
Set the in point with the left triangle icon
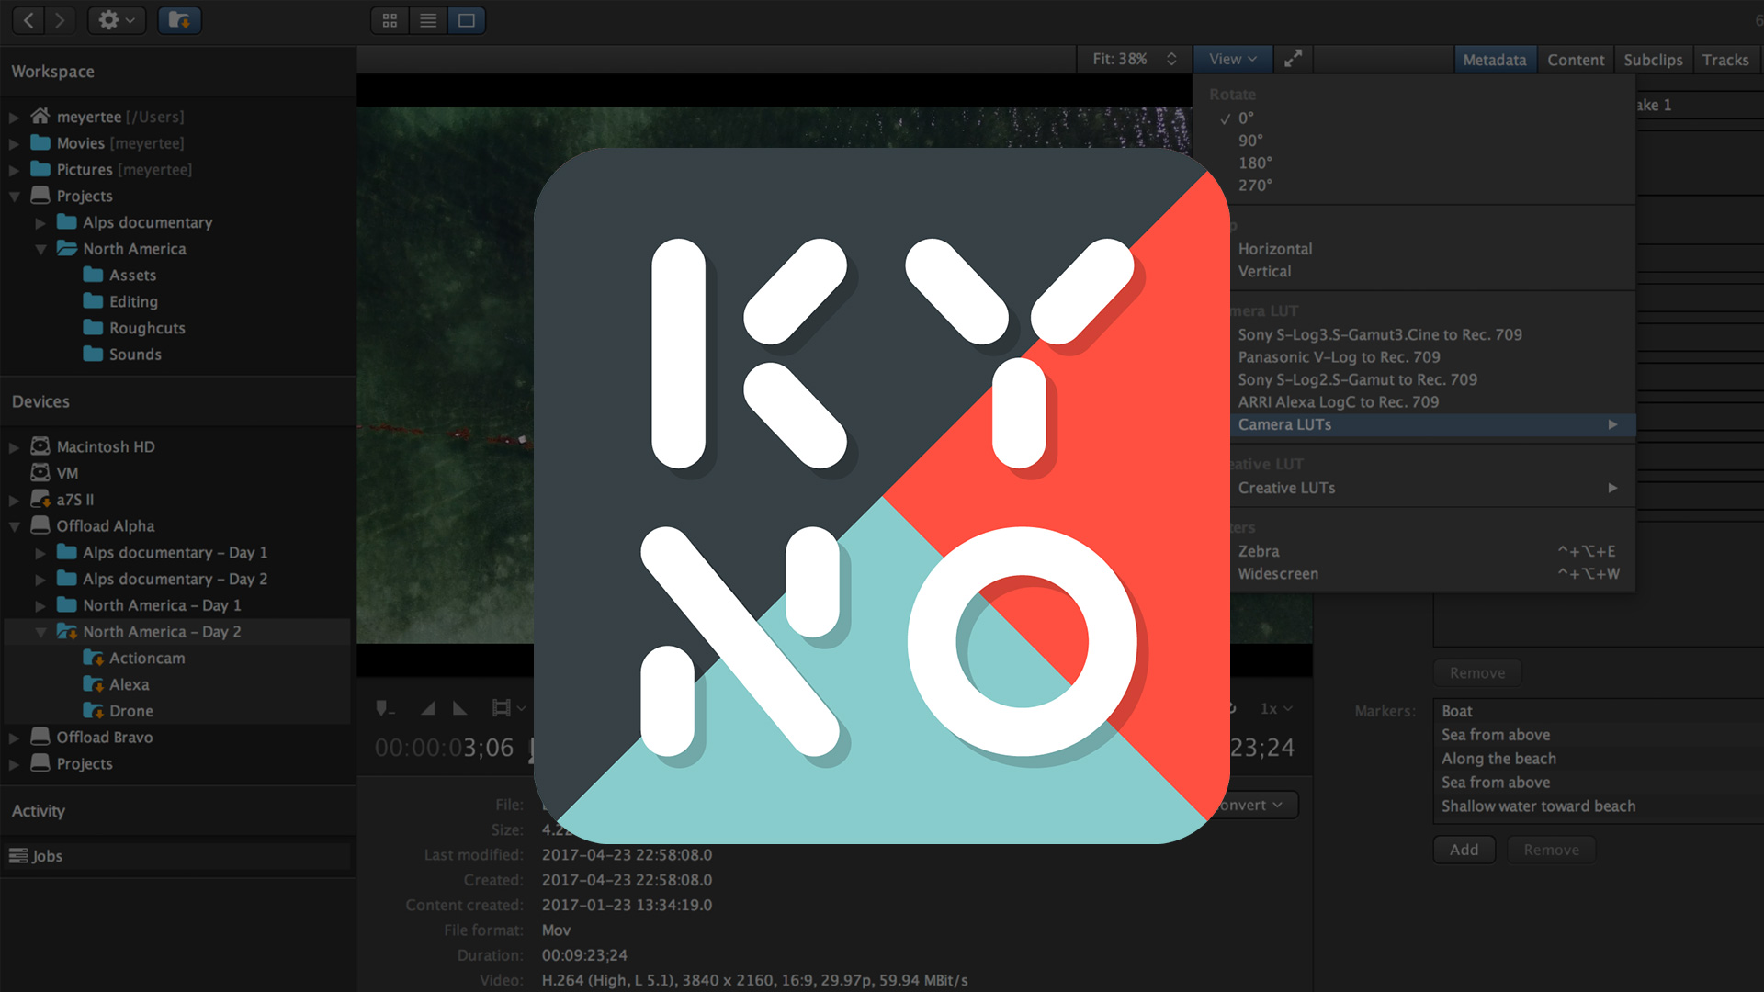427,708
